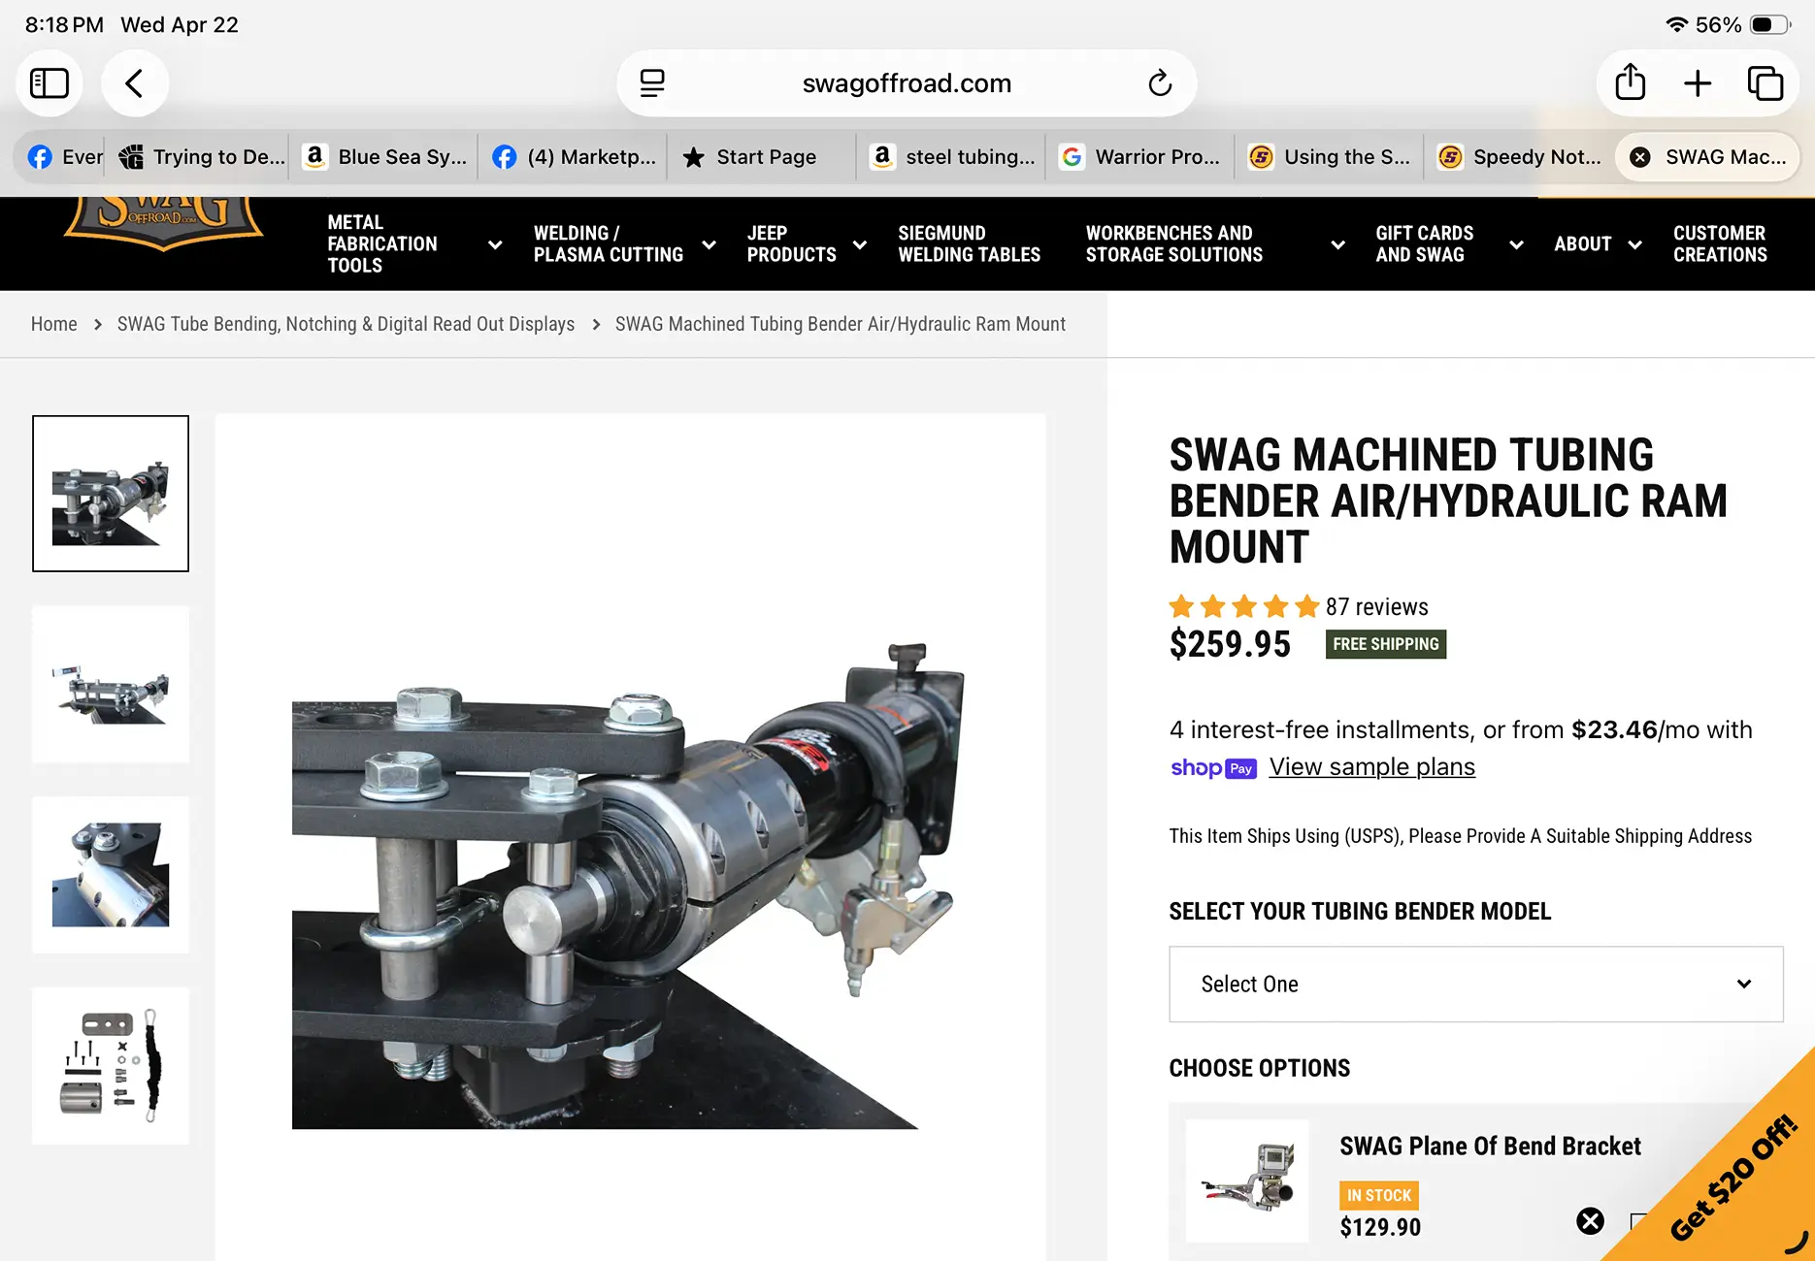This screenshot has height=1261, width=1815.
Task: Open the Share sheet icon
Action: pos(1631,83)
